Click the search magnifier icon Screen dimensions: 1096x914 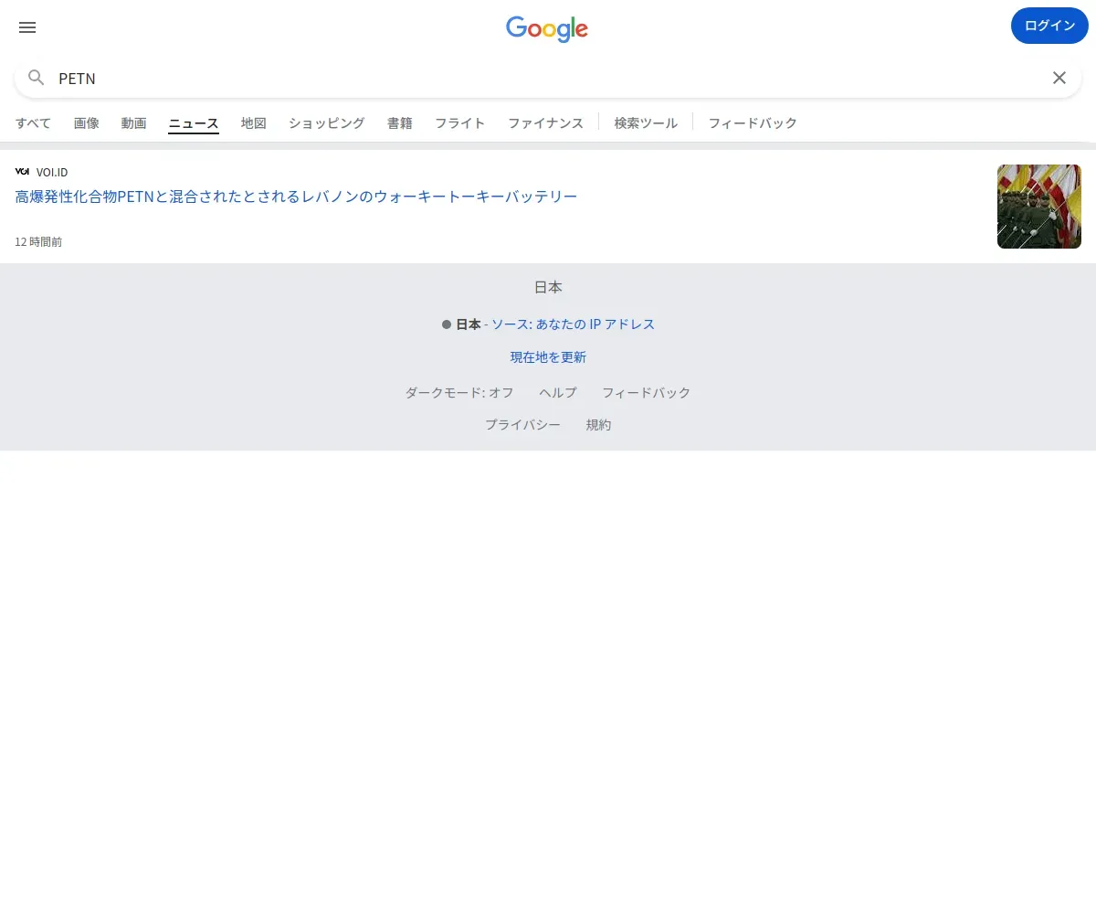click(37, 78)
